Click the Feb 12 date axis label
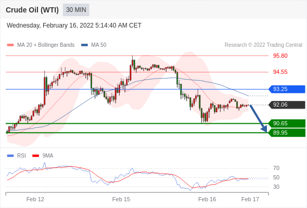The image size is (307, 208). click(x=35, y=199)
